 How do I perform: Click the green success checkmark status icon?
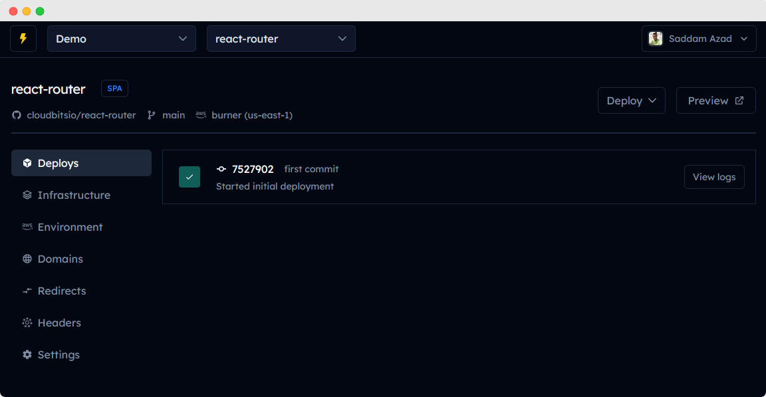(x=190, y=177)
